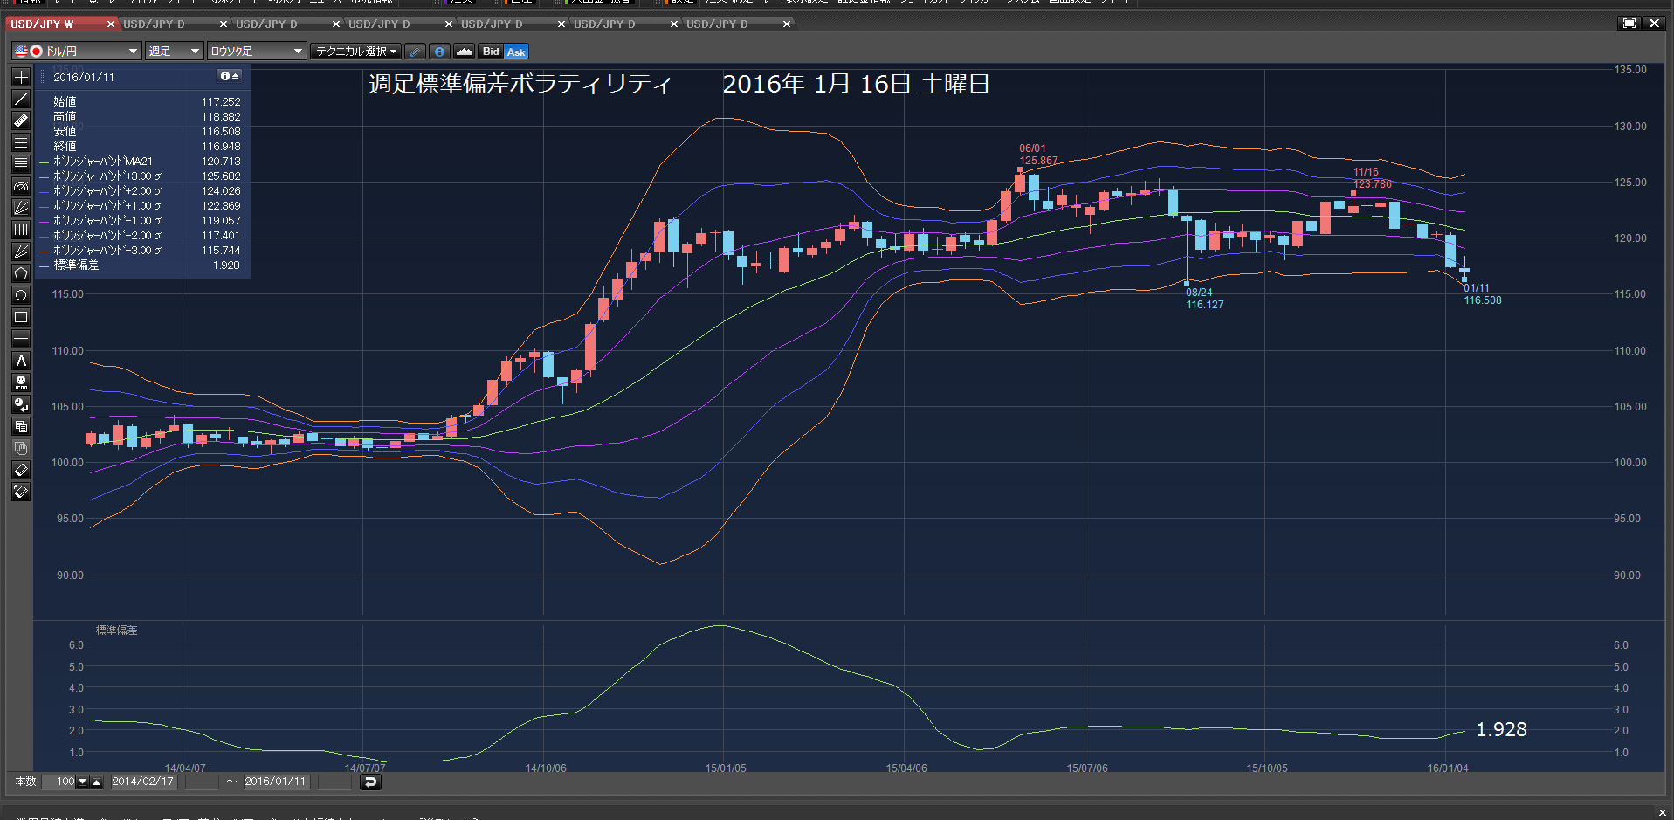Select the crosshair cursor tool
This screenshot has width=1674, height=820.
[21, 78]
